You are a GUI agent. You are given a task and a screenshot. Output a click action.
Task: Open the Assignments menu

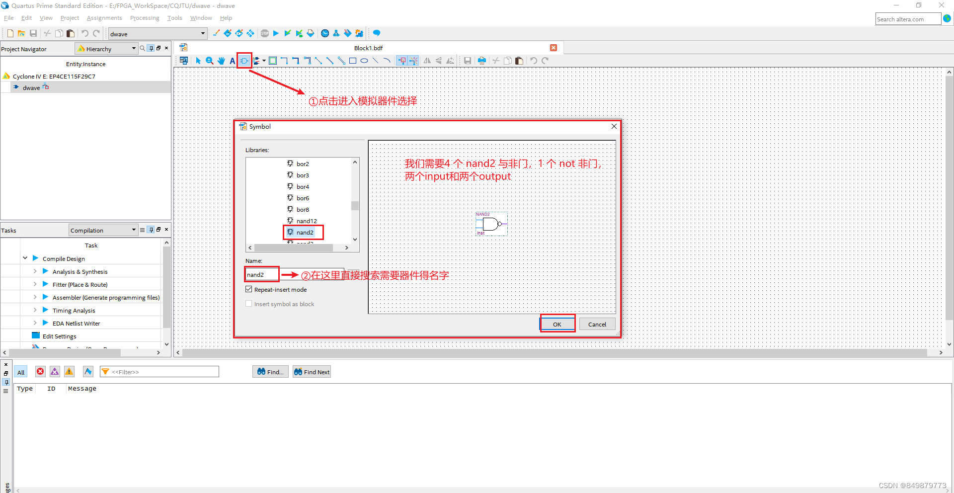pos(104,18)
